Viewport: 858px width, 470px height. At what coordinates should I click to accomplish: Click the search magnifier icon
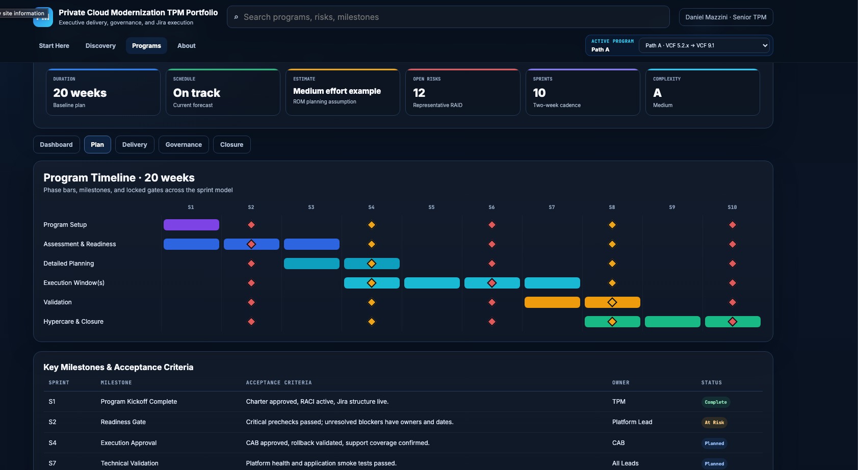tap(236, 17)
